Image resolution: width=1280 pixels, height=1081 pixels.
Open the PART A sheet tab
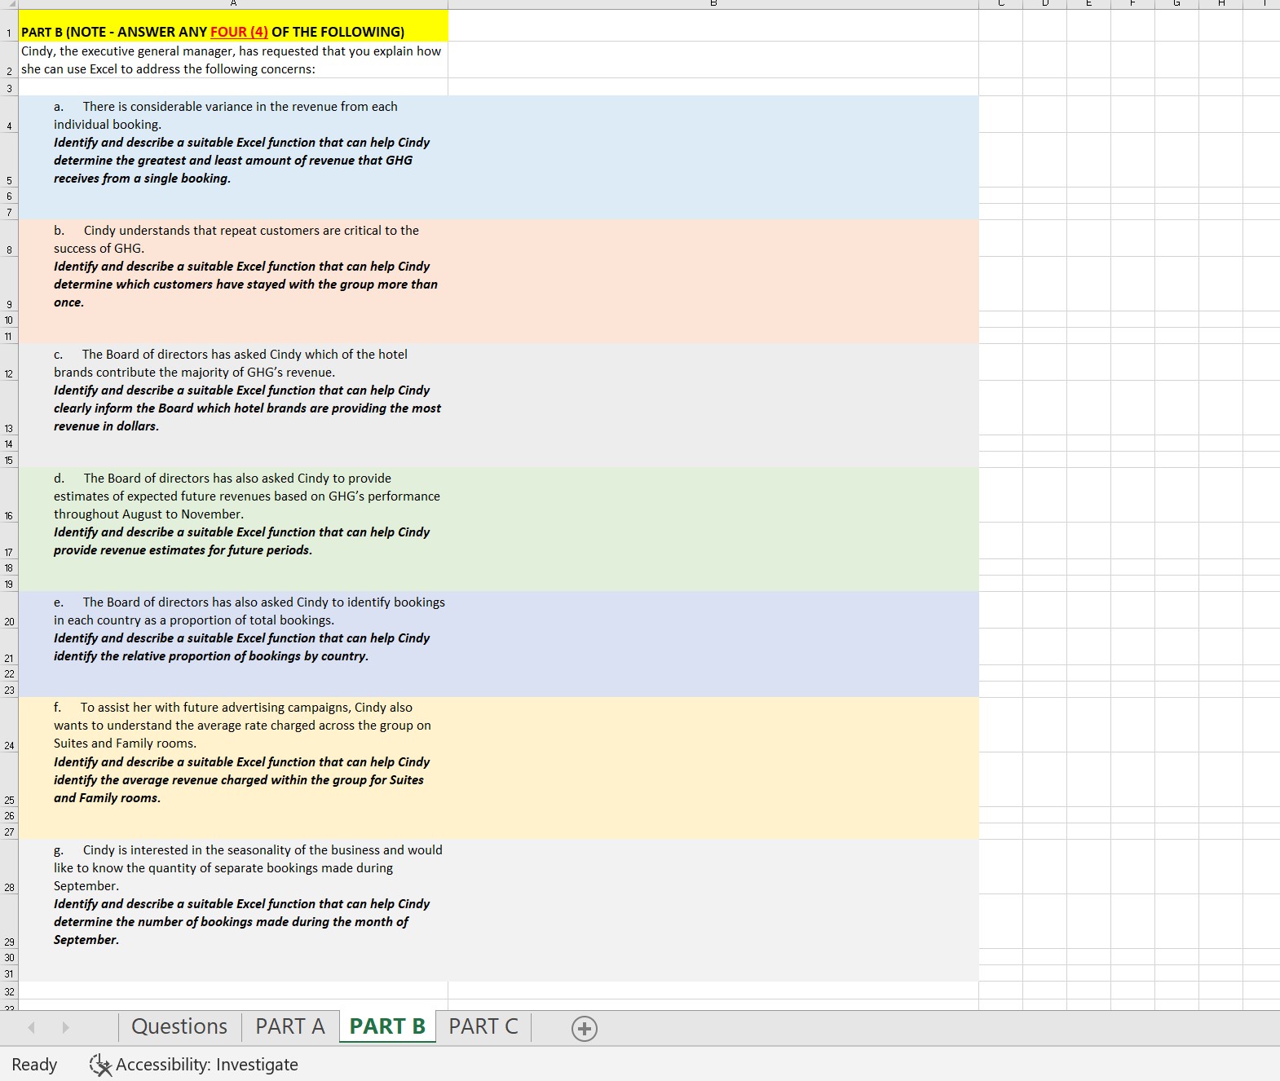coord(290,1026)
